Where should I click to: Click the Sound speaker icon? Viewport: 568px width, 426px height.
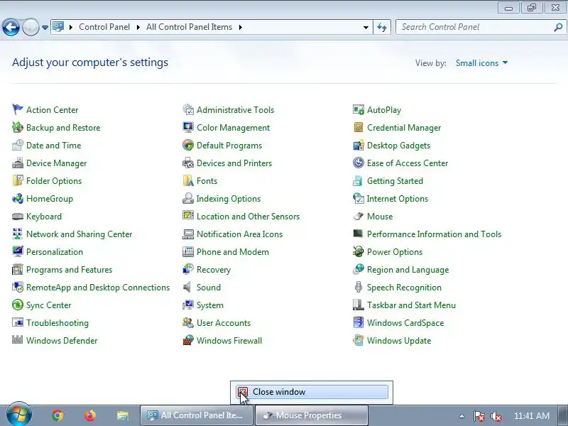coord(187,287)
